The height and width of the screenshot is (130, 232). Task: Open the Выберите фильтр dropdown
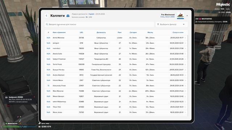pyautogui.click(x=171, y=24)
